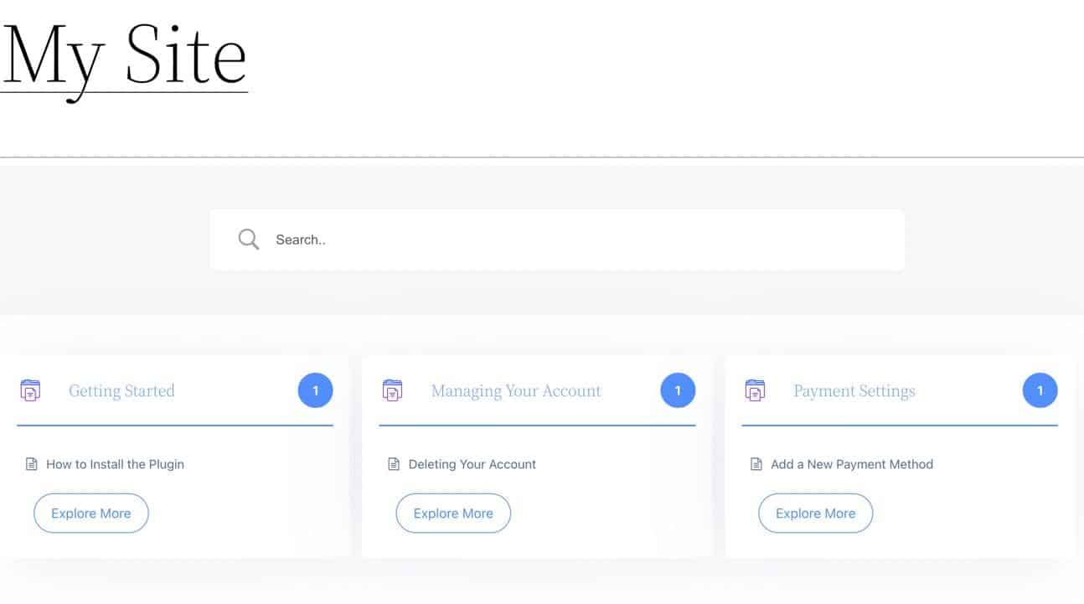Open the Payment Settings category heading

854,390
